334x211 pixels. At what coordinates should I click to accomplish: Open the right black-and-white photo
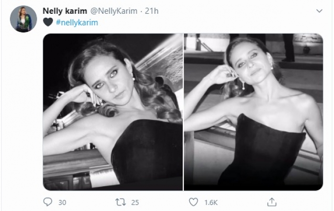pyautogui.click(x=253, y=112)
